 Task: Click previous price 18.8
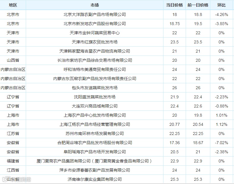click(x=198, y=14)
